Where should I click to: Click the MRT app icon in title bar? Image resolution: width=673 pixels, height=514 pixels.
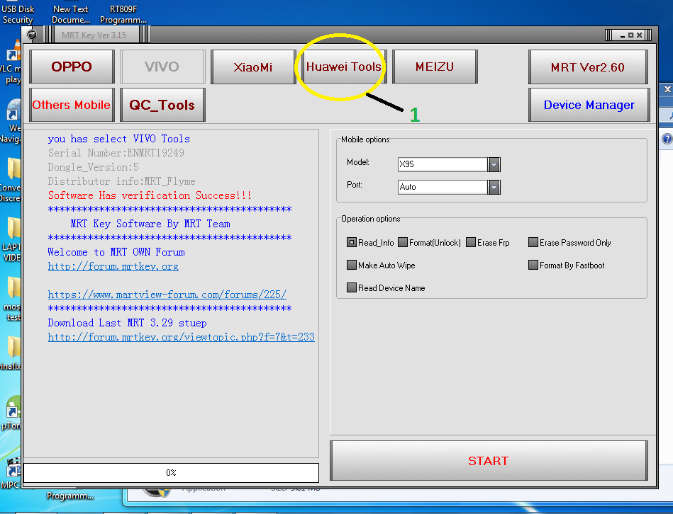[x=32, y=35]
